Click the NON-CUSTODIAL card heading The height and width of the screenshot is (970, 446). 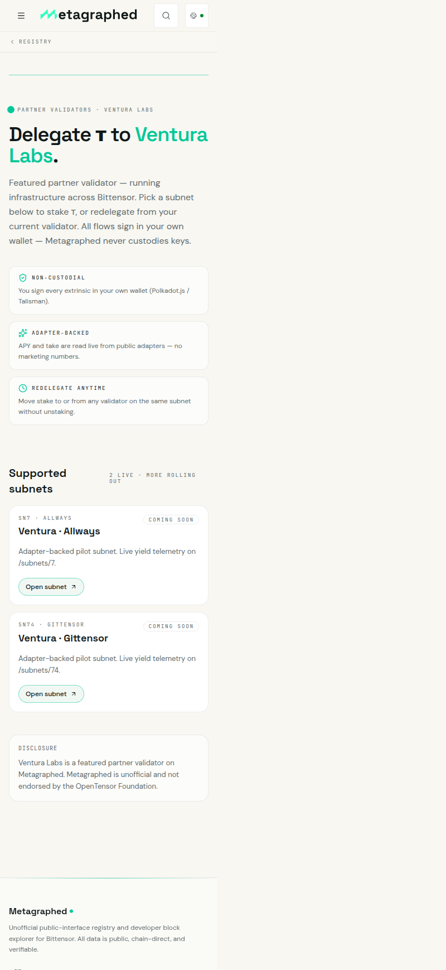click(x=59, y=278)
